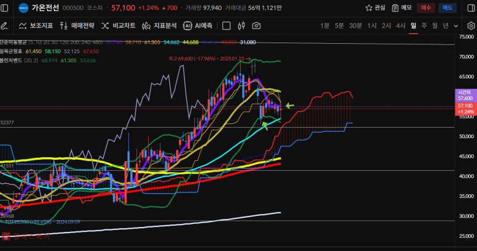Image resolution: width=477 pixels, height=251 pixels.
Task: Click 거래량 97,940 volume value
Action: click(212, 8)
